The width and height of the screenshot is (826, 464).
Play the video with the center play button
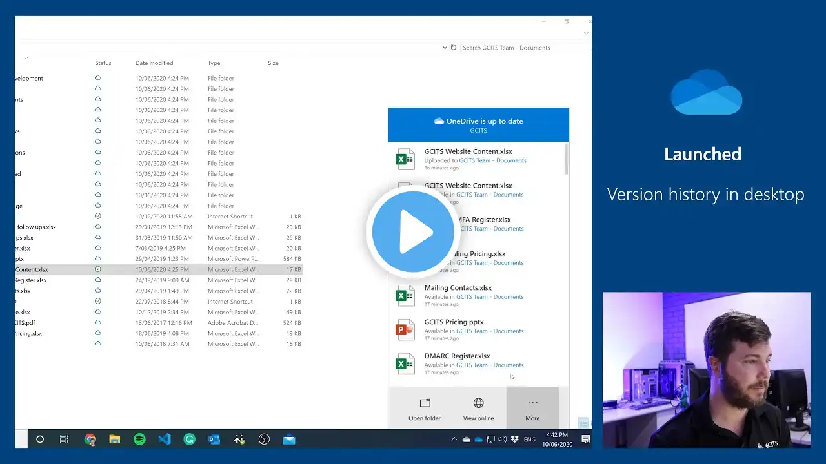tap(413, 232)
